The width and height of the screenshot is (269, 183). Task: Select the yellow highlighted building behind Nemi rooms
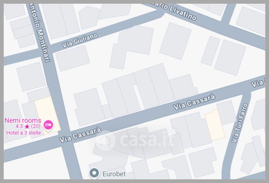coord(48,115)
